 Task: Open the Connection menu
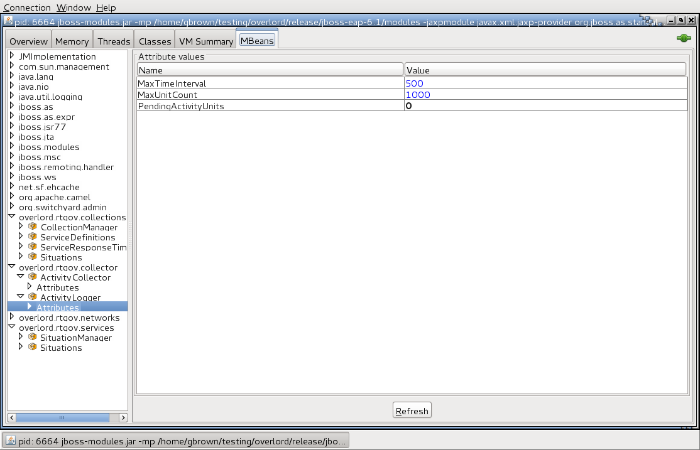(26, 8)
